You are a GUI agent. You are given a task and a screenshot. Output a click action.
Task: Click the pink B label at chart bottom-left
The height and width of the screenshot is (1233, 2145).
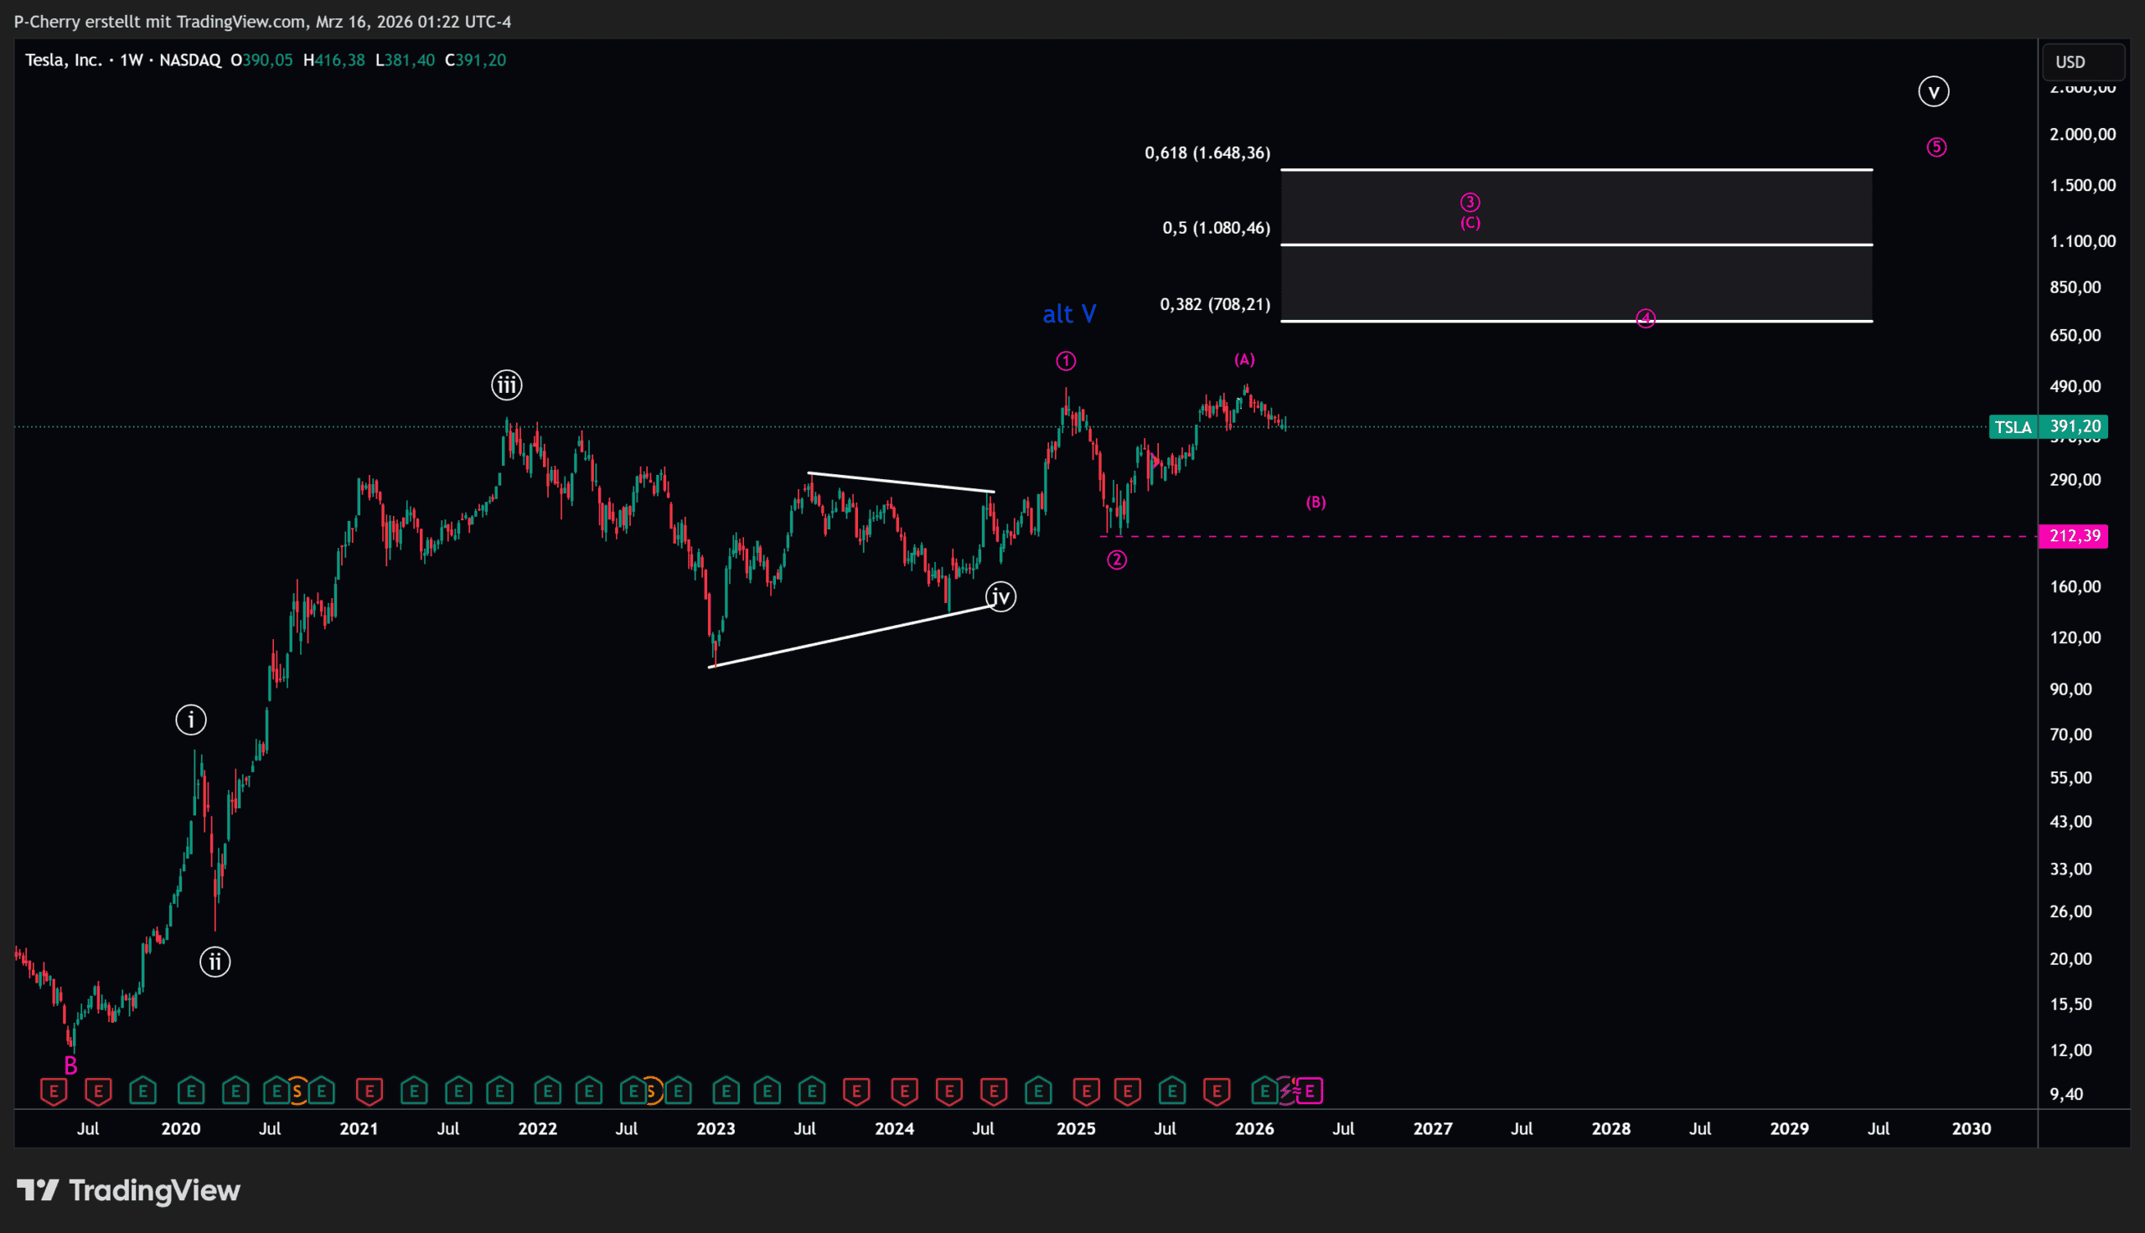point(71,1066)
